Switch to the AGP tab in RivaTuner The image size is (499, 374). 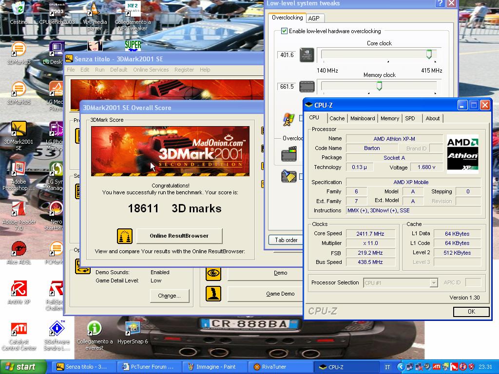point(314,19)
